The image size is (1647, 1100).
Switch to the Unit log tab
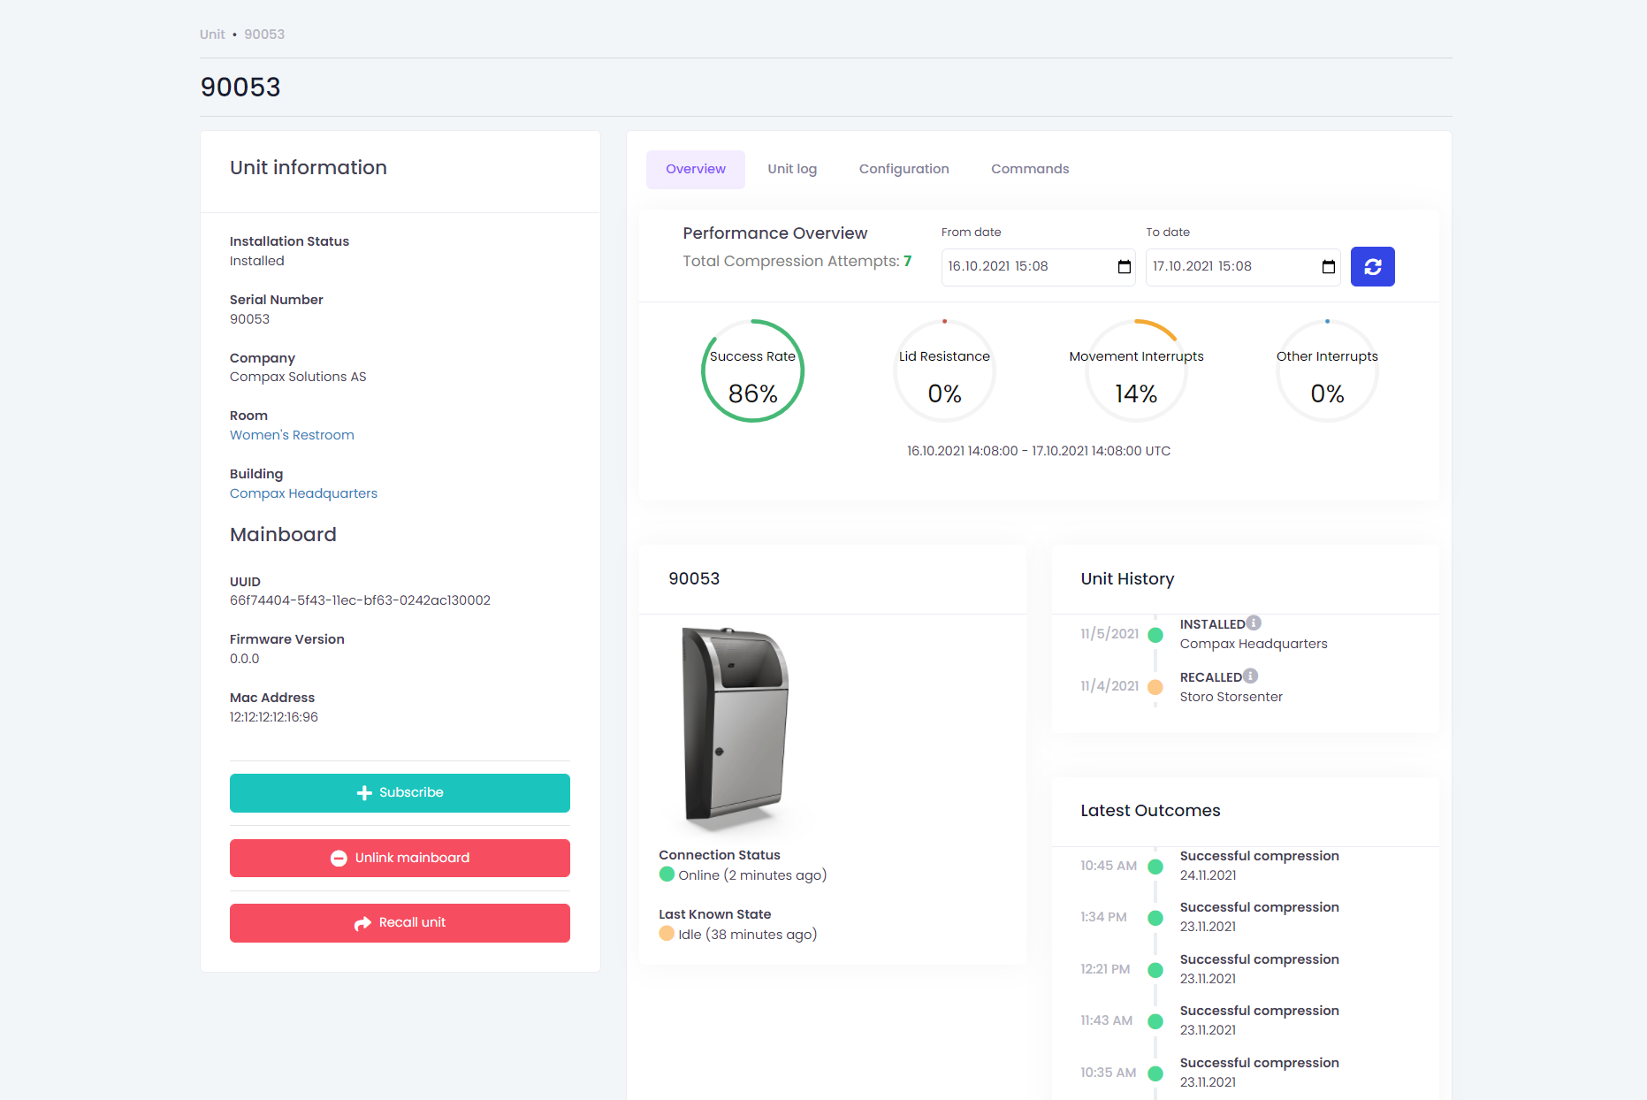791,169
